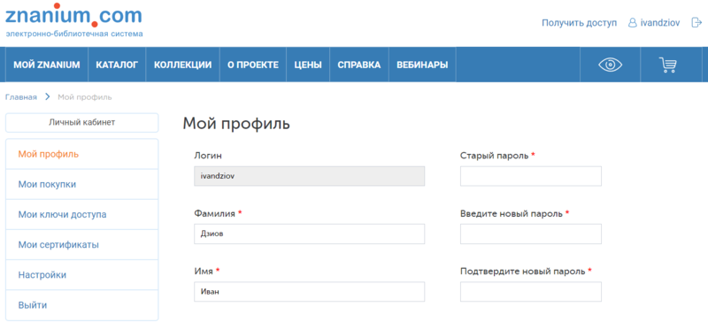Click the user icon beside ivandziov
The height and width of the screenshot is (322, 708).
633,23
